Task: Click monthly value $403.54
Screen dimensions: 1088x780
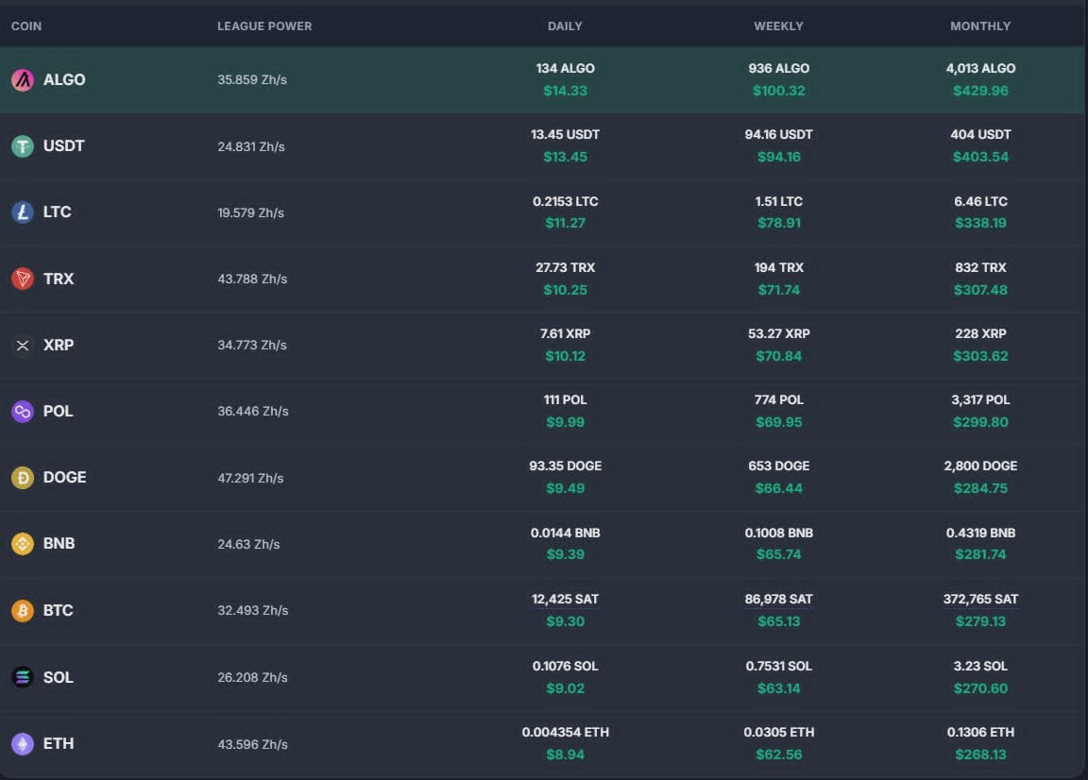Action: point(980,157)
